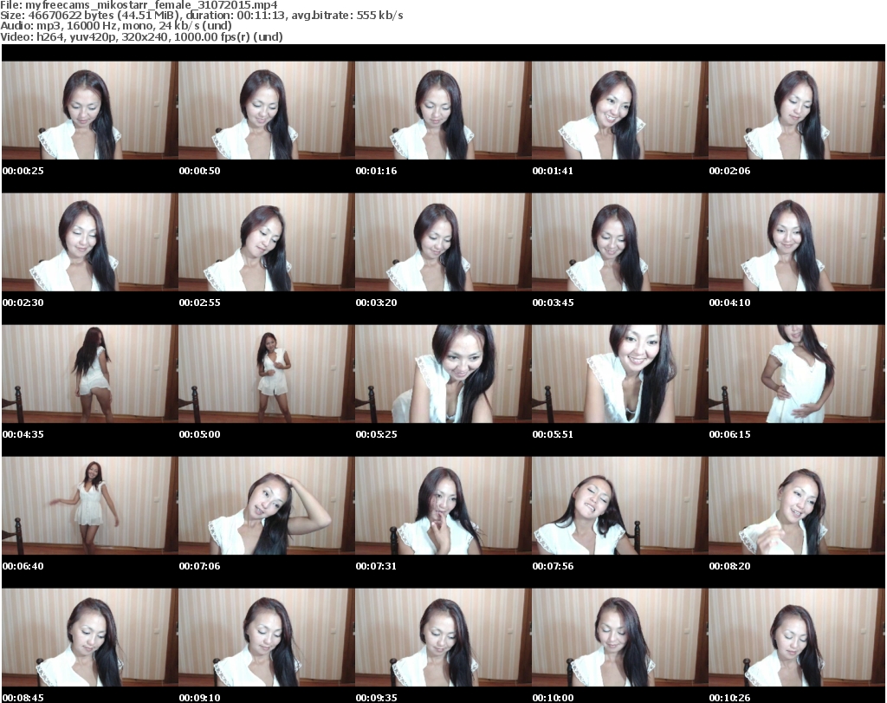Click the timestamp label 00:02:55
Screen dimensions: 887x703
tap(200, 303)
